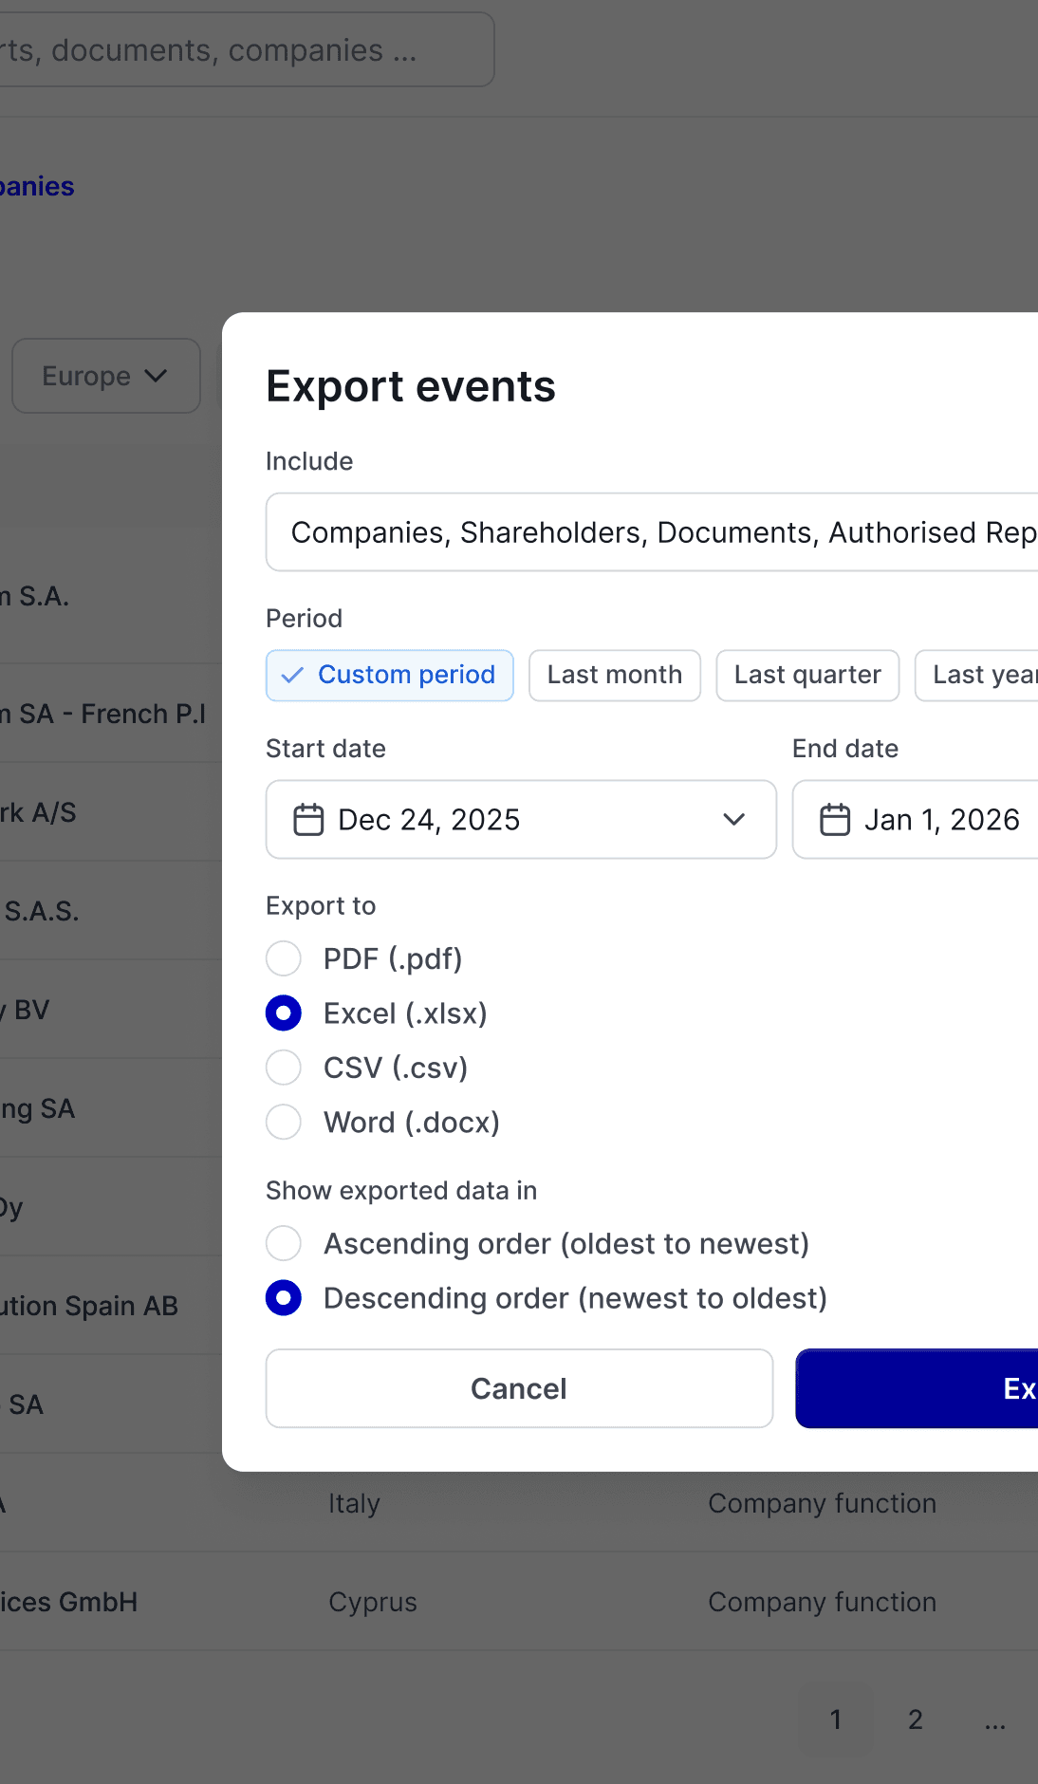
Task: Expand the Start date dropdown chevron
Action: click(x=733, y=820)
